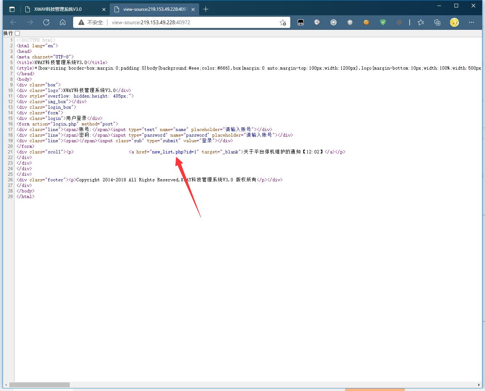Add this page to favorites
The width and height of the screenshot is (485, 391).
(x=283, y=22)
